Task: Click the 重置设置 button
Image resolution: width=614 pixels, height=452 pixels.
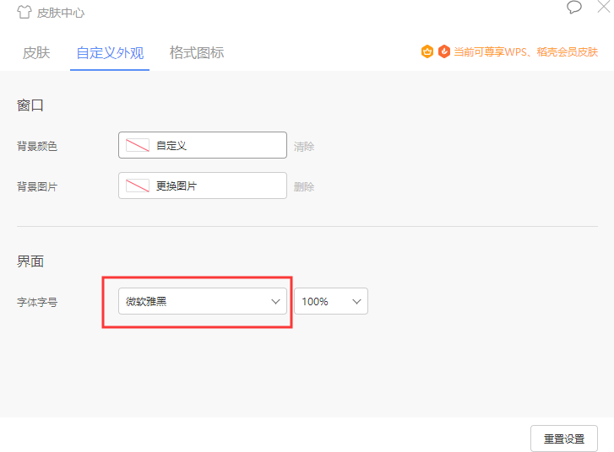Action: point(564,439)
